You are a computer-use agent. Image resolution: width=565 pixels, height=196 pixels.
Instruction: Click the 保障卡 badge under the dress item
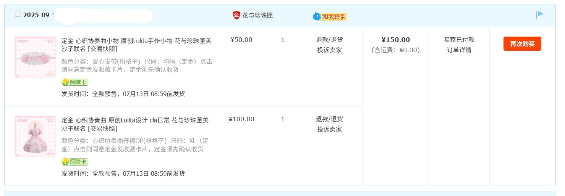pos(74,162)
